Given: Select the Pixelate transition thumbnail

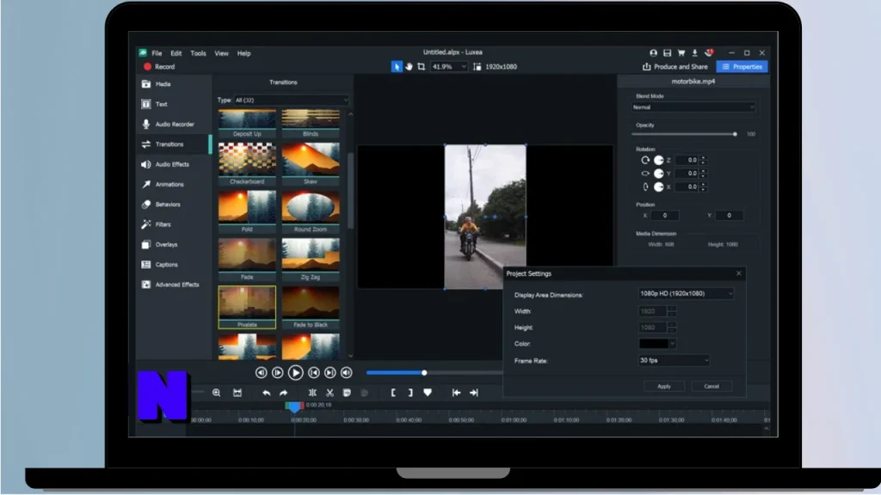Looking at the screenshot, I should pyautogui.click(x=247, y=308).
